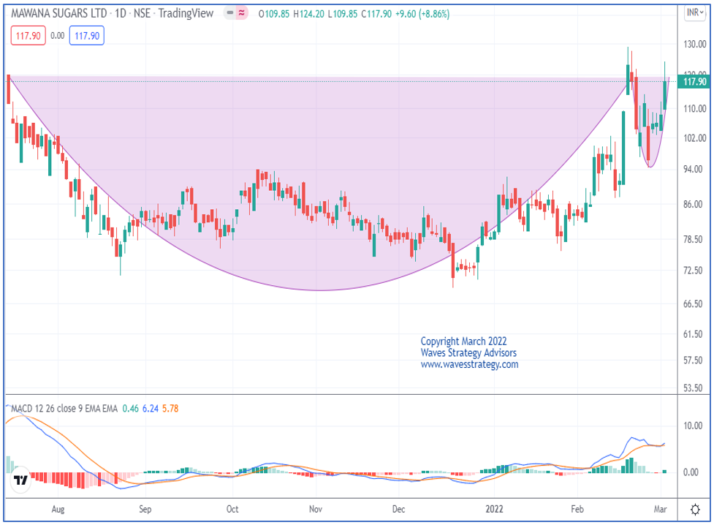The width and height of the screenshot is (714, 525).
Task: Click the MACD histogram value 0.46
Action: click(x=130, y=408)
